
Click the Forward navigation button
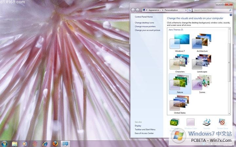point(137,10)
